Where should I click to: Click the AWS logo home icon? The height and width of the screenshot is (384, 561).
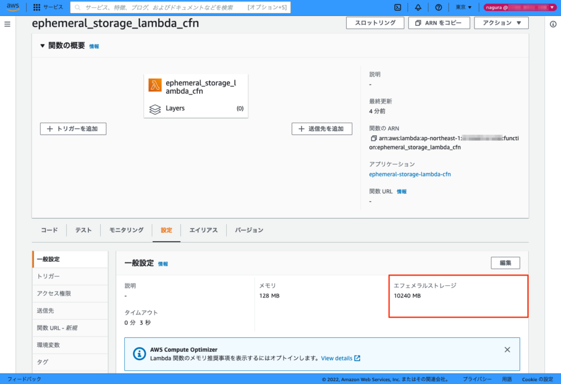[x=13, y=7]
